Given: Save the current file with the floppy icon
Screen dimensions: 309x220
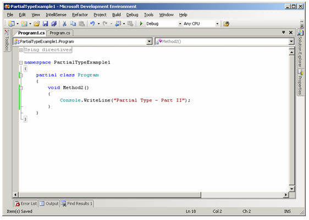Looking at the screenshot, I should tap(45, 24).
